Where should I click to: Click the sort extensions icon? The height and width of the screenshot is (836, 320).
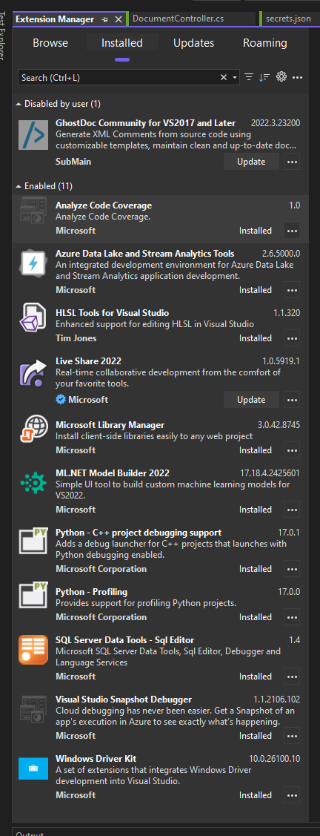[x=264, y=77]
